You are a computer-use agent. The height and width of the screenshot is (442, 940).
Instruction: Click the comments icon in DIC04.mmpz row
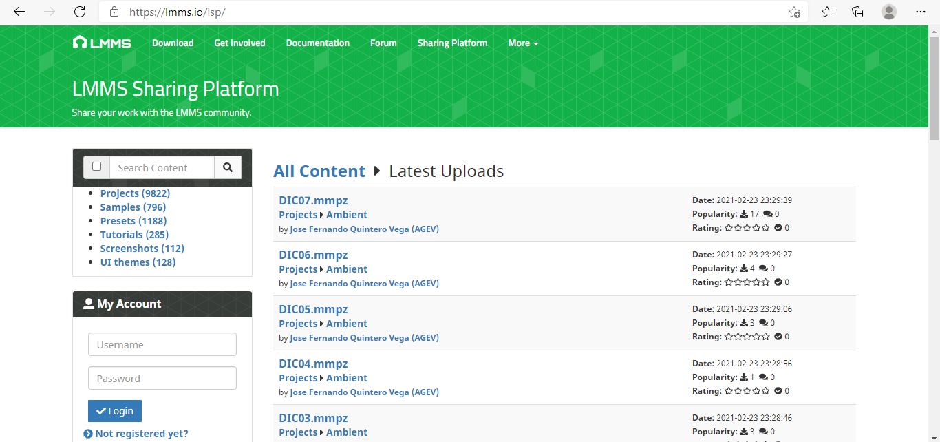pos(763,377)
